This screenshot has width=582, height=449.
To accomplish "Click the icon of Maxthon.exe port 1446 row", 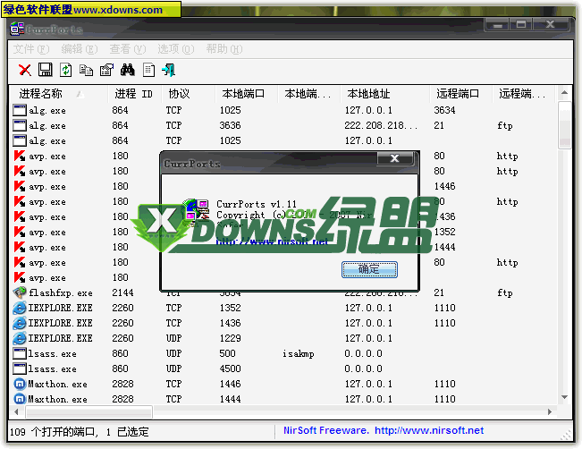I will pos(20,384).
